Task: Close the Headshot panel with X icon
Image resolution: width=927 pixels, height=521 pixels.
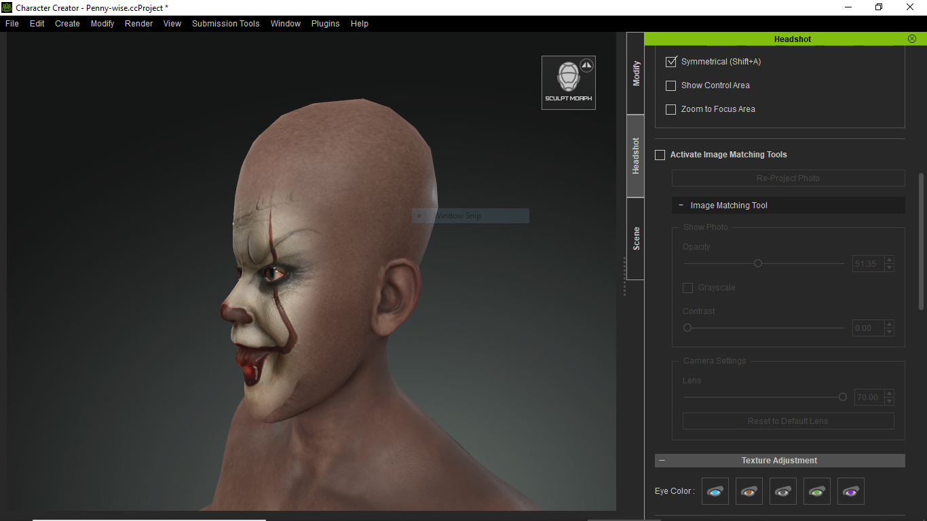Action: pyautogui.click(x=912, y=39)
